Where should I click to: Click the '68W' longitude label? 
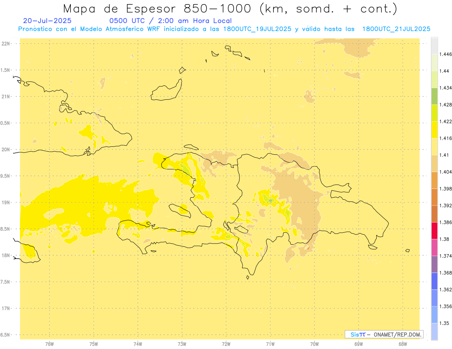pyautogui.click(x=403, y=344)
